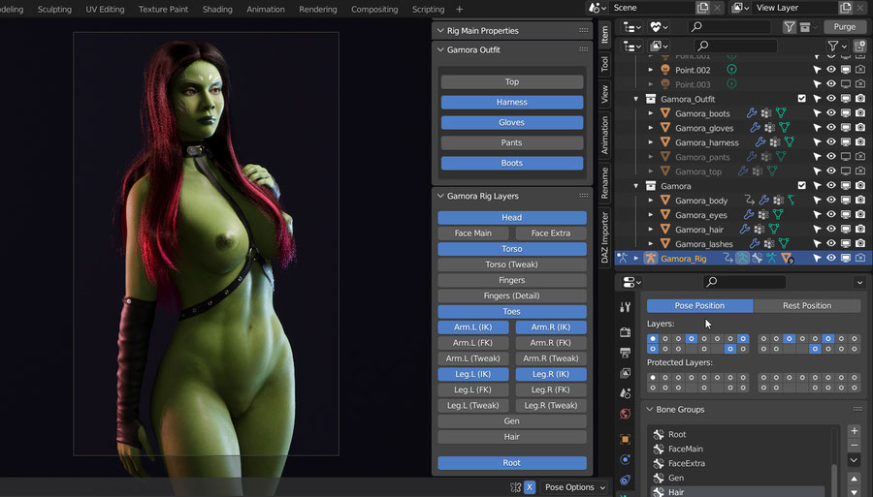Click the Purge button
The image size is (873, 497).
point(844,26)
